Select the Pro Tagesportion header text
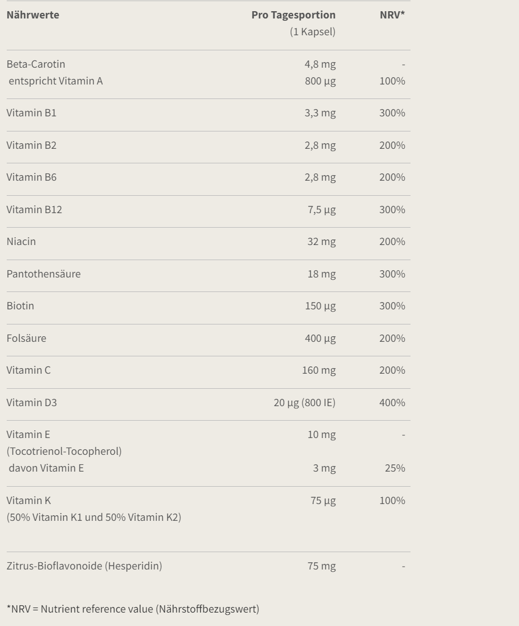The width and height of the screenshot is (519, 626). pos(294,15)
